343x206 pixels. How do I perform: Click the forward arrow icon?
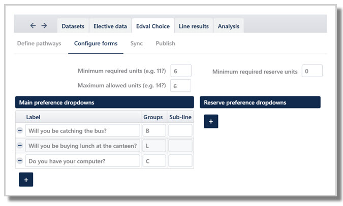44,26
